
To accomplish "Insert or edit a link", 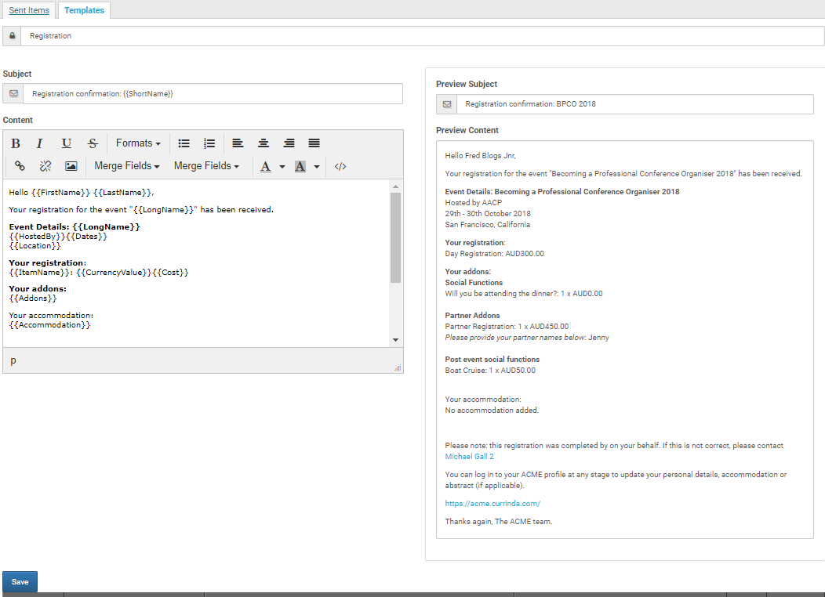I will (20, 166).
